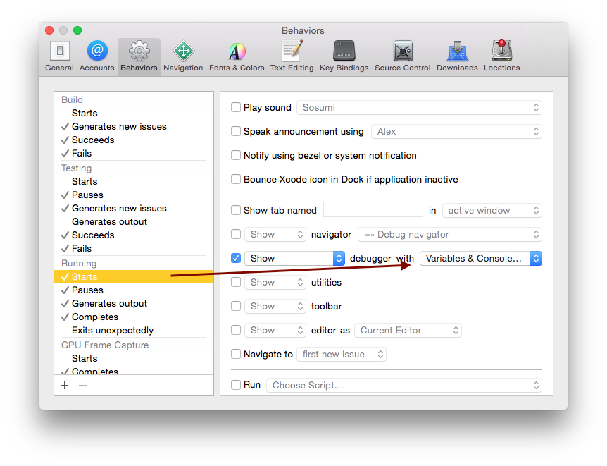
Task: Open Show dropdown for toolbar
Action: coord(275,306)
